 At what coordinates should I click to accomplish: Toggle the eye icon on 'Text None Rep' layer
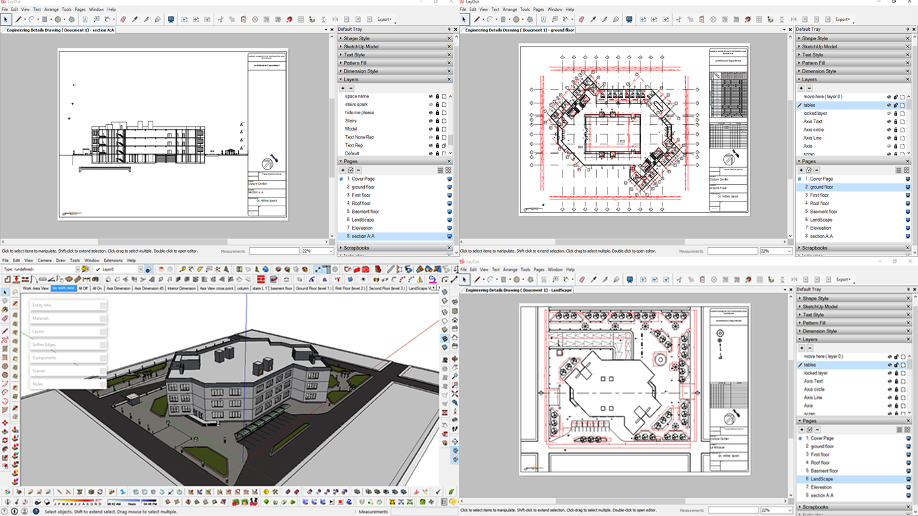(431, 137)
